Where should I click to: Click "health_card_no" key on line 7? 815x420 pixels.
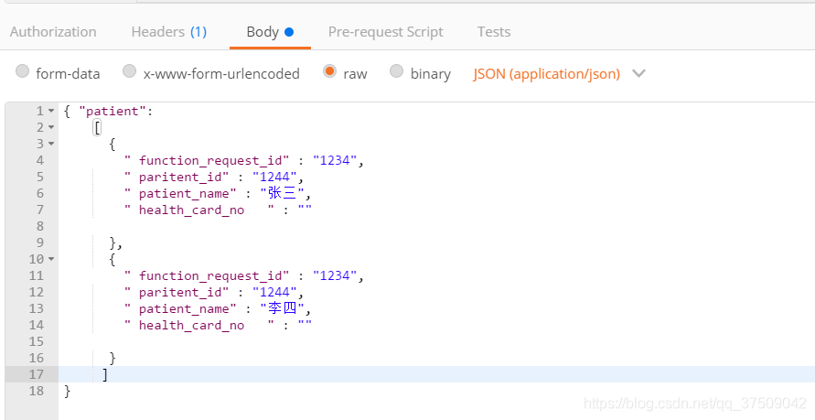pos(199,210)
